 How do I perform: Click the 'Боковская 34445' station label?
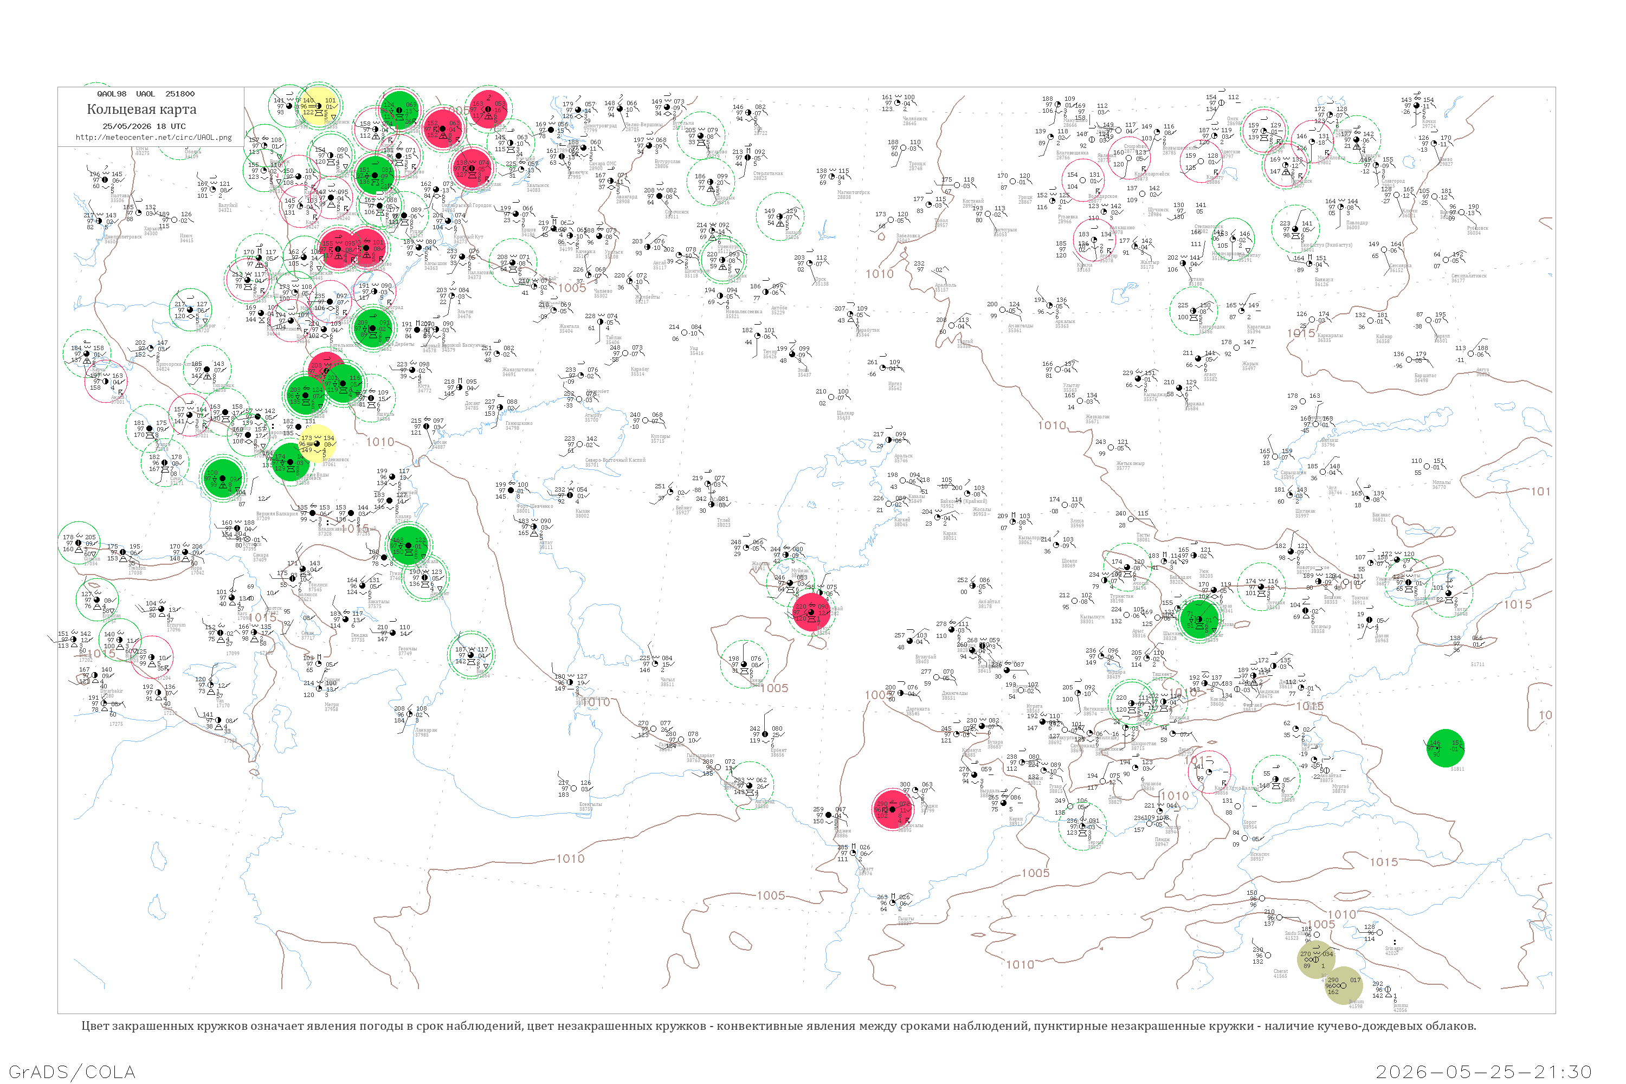coord(321,275)
